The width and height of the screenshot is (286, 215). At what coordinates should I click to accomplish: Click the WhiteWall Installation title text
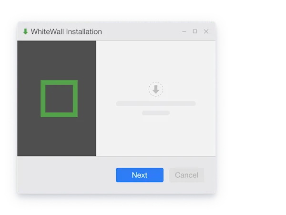[x=66, y=32]
